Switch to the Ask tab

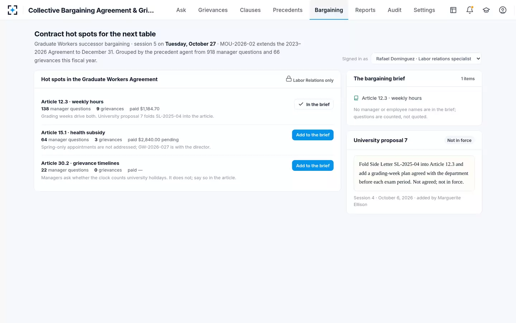[x=181, y=10]
